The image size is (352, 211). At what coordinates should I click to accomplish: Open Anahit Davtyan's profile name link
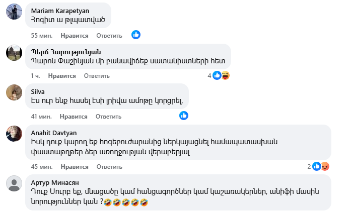click(54, 132)
